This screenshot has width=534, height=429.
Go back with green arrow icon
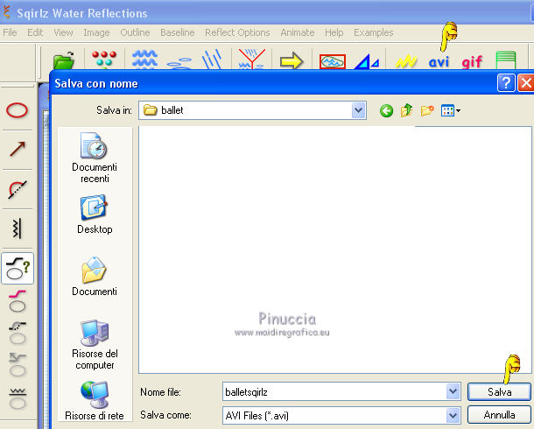pyautogui.click(x=386, y=110)
